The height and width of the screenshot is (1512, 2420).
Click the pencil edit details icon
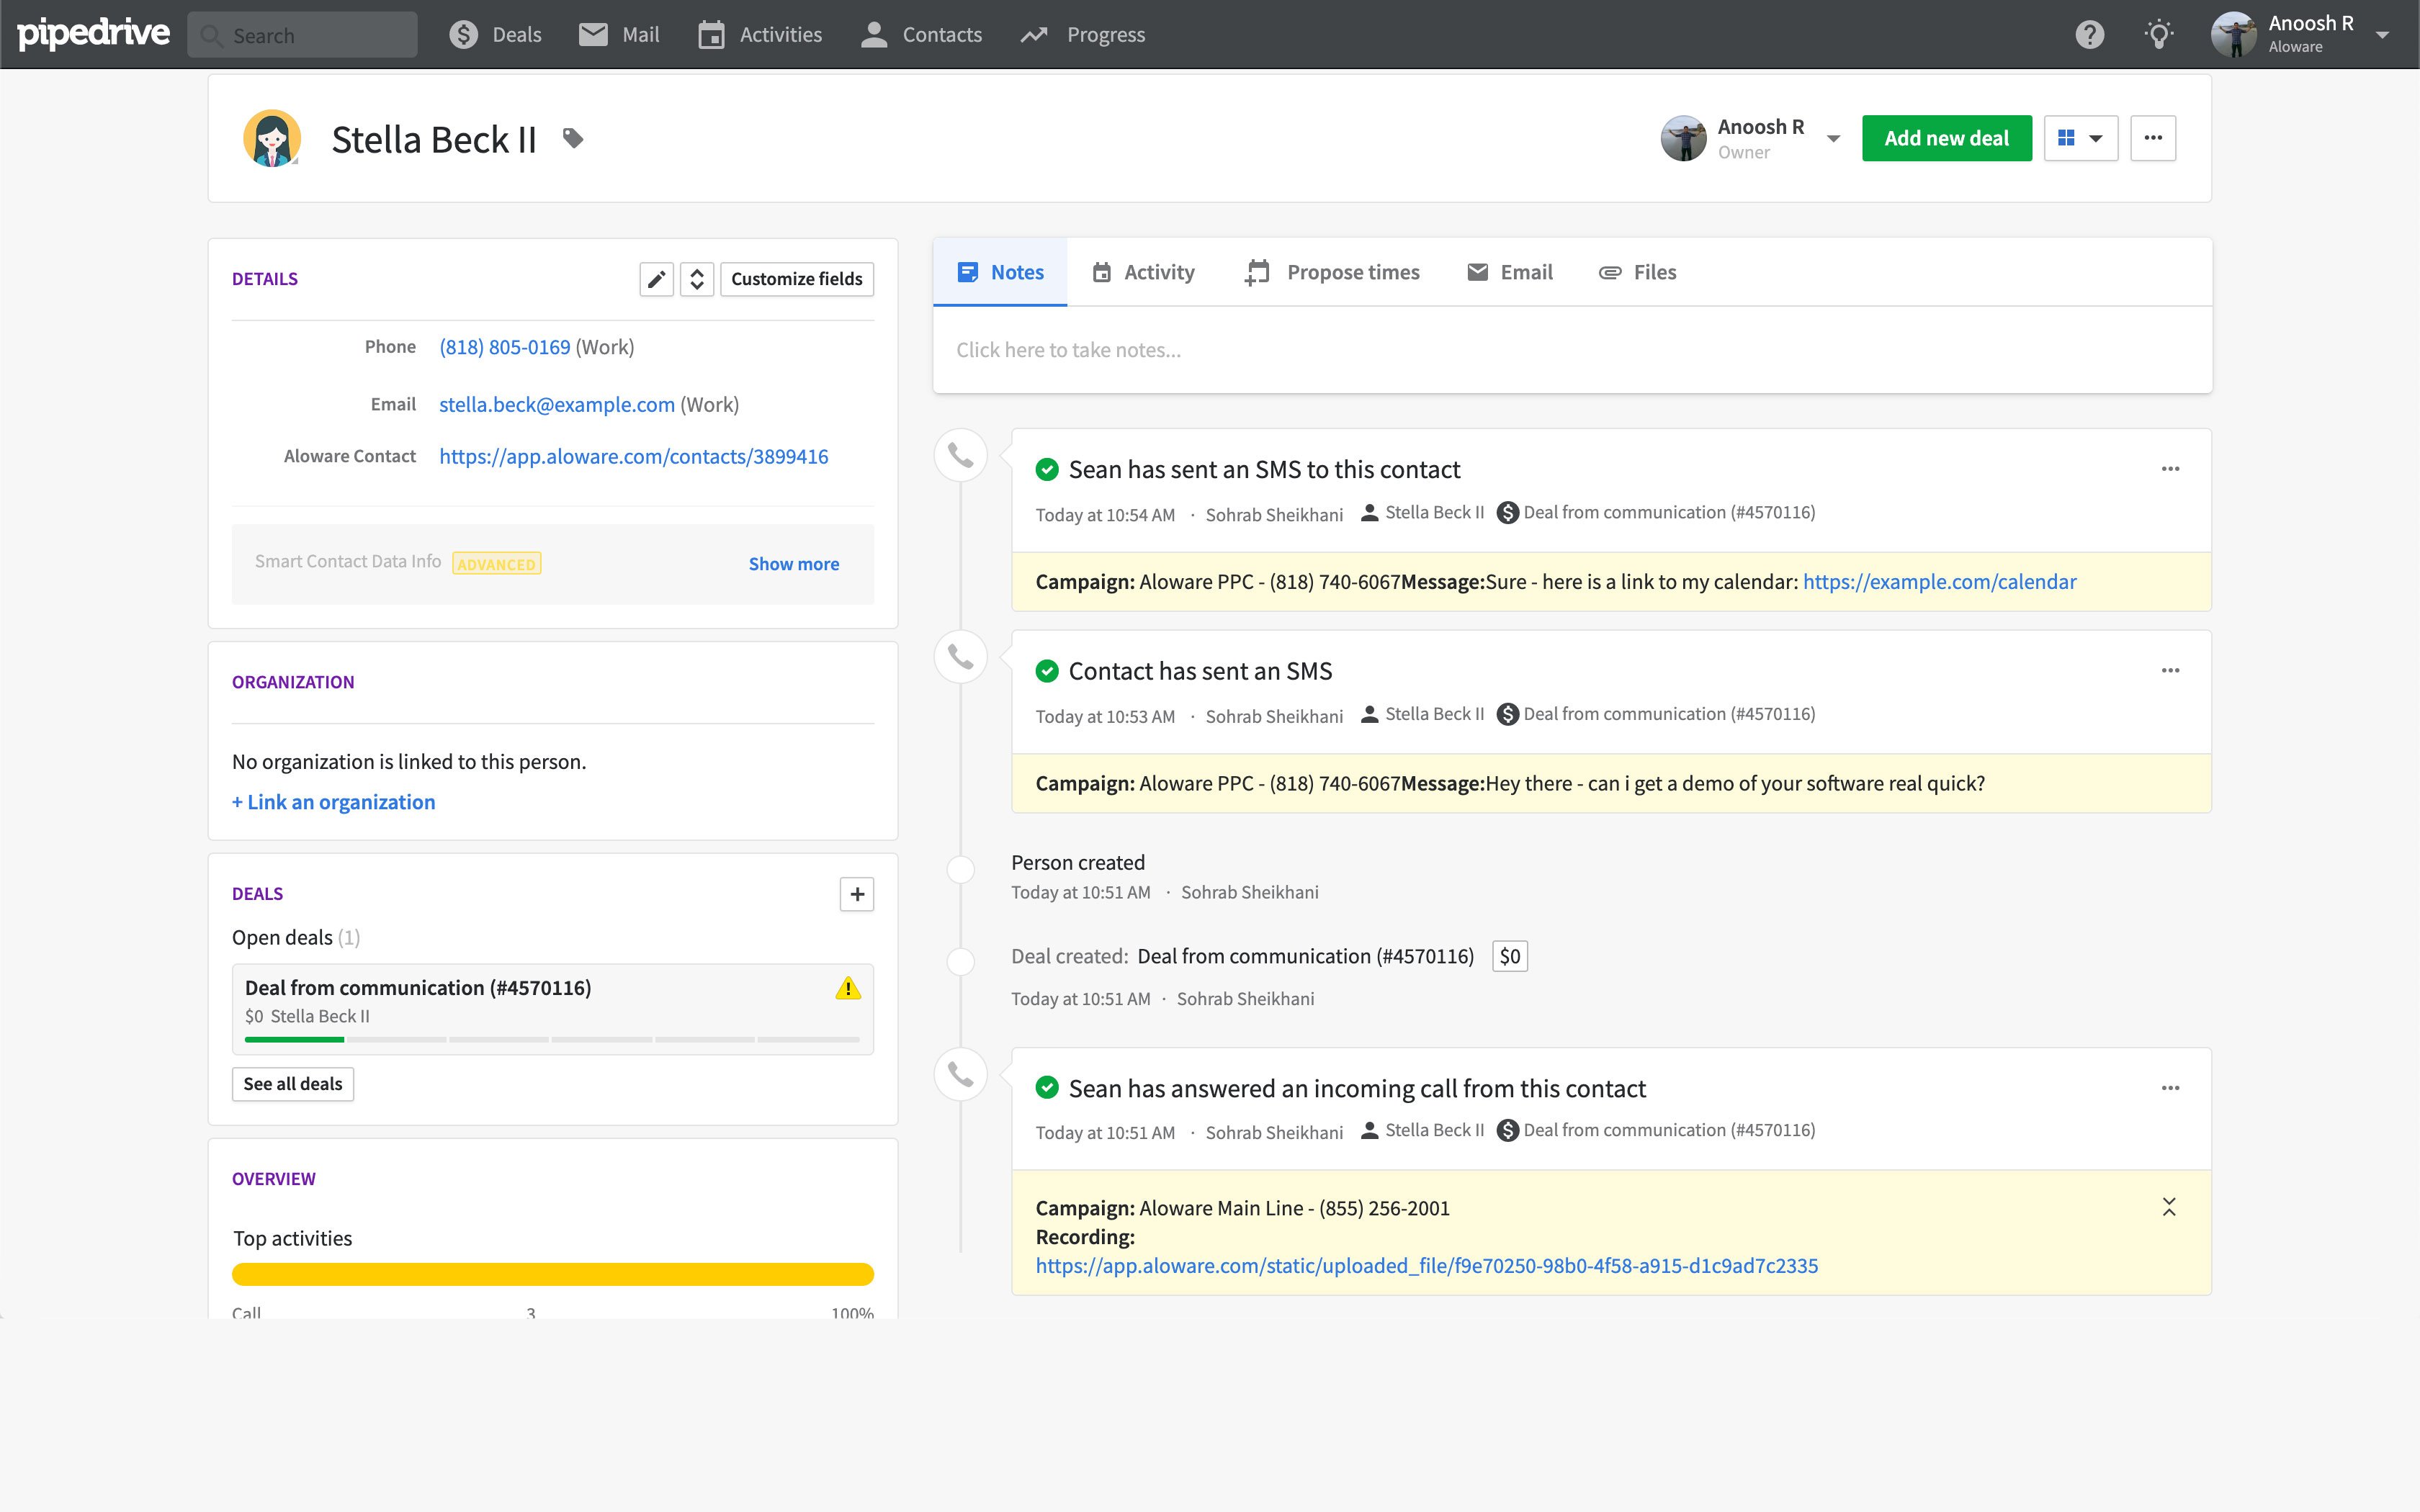pyautogui.click(x=656, y=279)
